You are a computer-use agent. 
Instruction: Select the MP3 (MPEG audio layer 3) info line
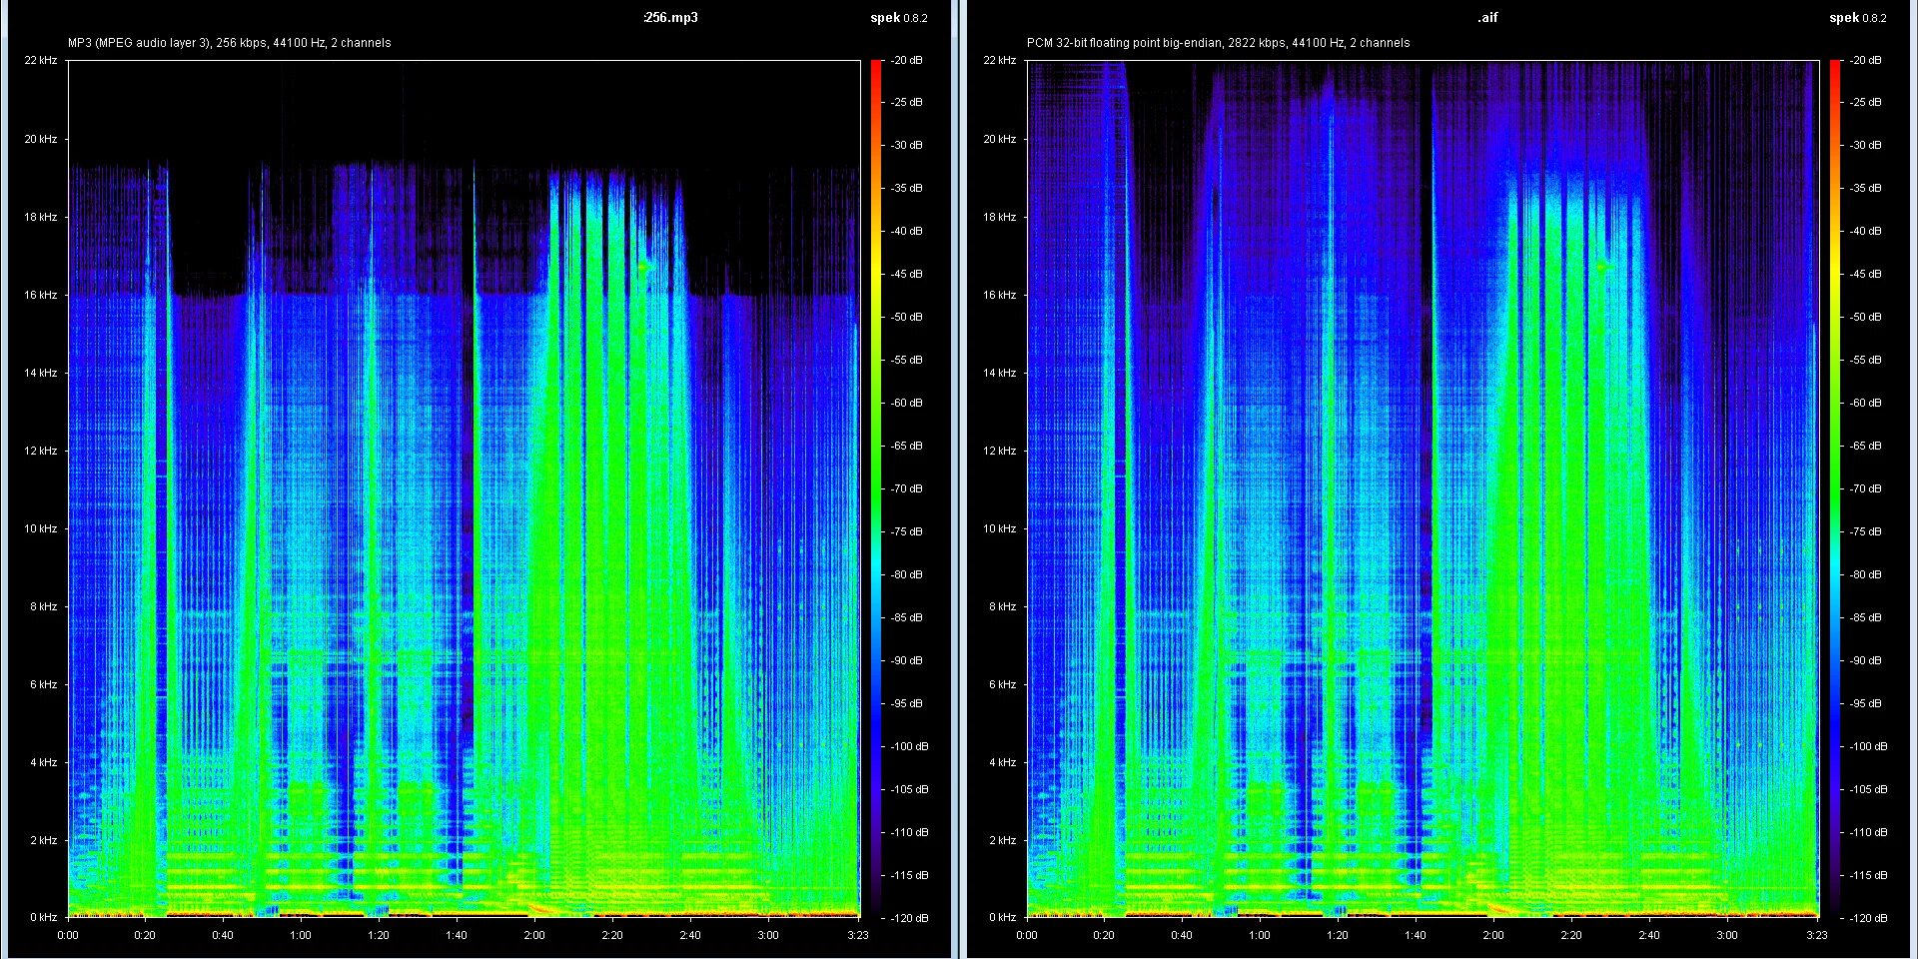coord(230,43)
